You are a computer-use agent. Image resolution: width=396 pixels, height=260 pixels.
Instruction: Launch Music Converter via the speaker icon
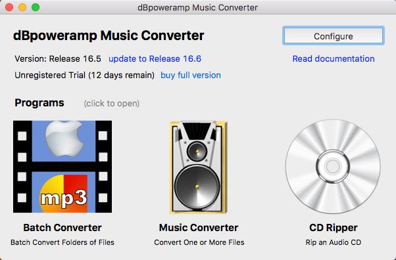[x=199, y=167]
